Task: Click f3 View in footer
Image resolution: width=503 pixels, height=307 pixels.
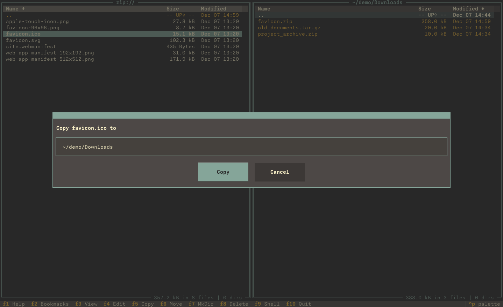Action: point(86,304)
